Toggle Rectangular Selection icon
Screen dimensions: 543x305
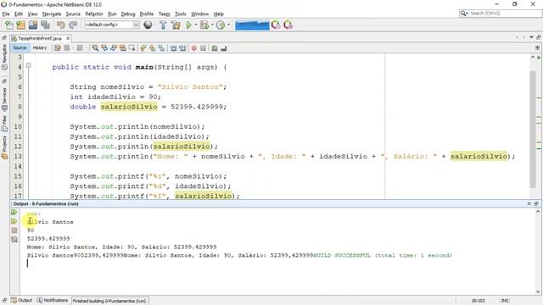click(x=132, y=48)
